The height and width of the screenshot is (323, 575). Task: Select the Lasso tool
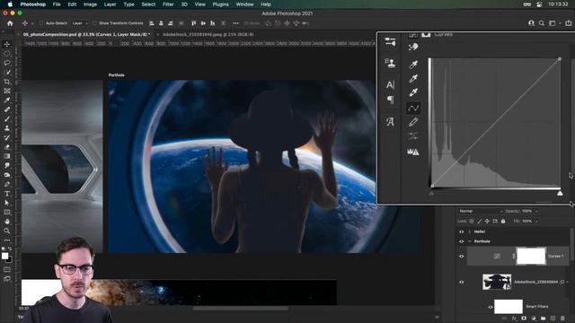tap(7, 63)
